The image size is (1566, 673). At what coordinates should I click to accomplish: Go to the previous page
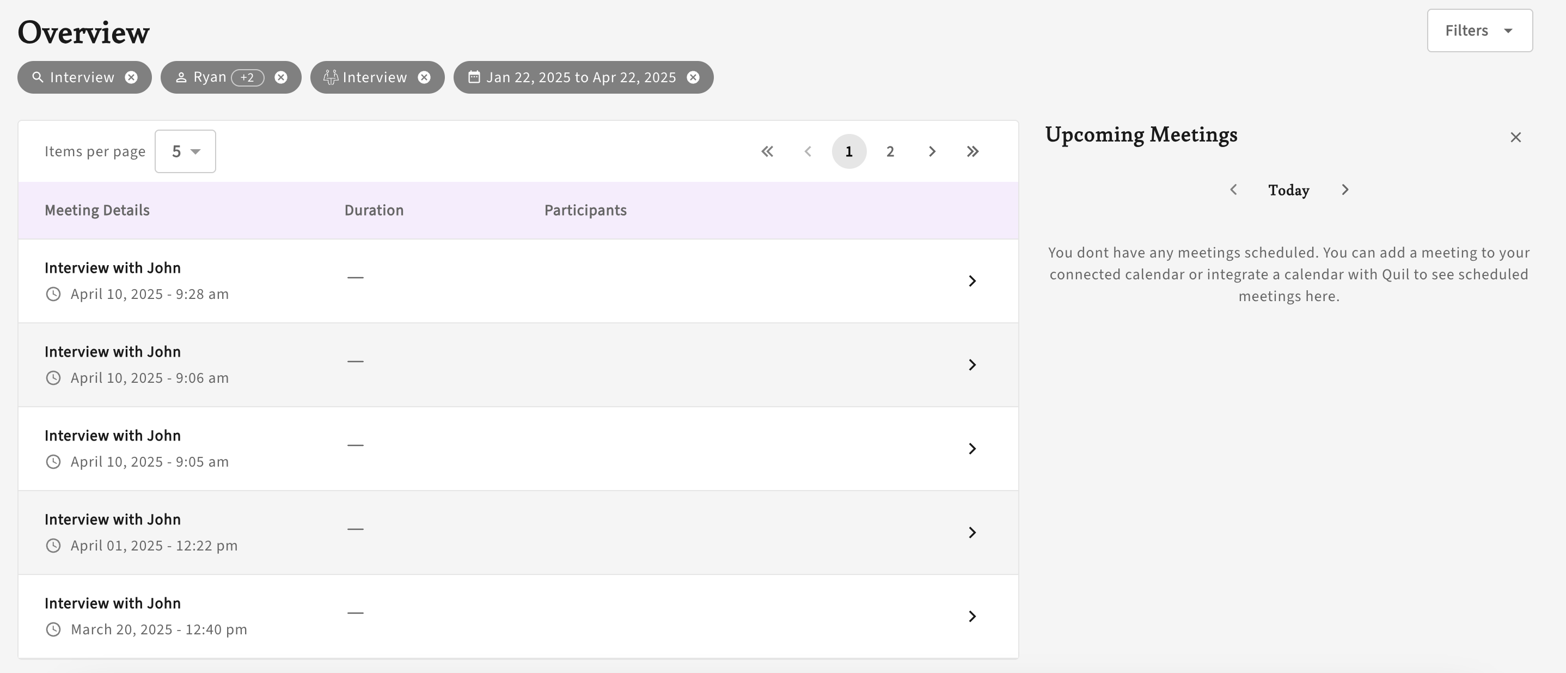[x=808, y=151]
